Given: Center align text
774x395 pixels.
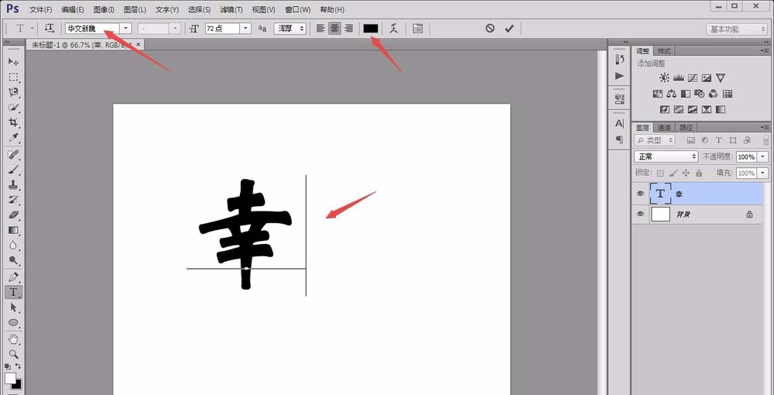Looking at the screenshot, I should click(334, 29).
